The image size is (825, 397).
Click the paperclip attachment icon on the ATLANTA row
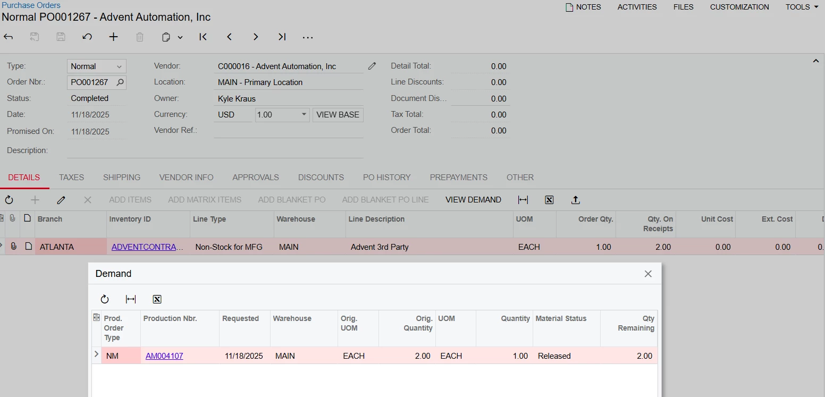pos(13,247)
